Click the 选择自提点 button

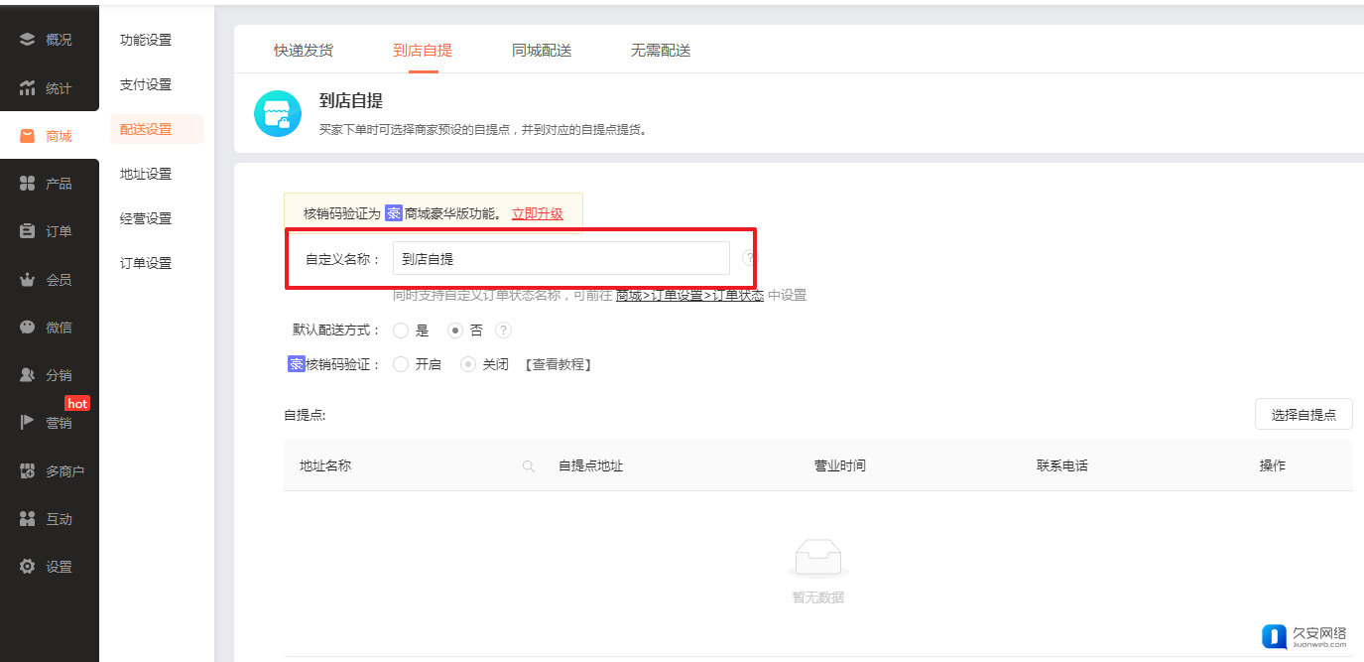pyautogui.click(x=1303, y=415)
